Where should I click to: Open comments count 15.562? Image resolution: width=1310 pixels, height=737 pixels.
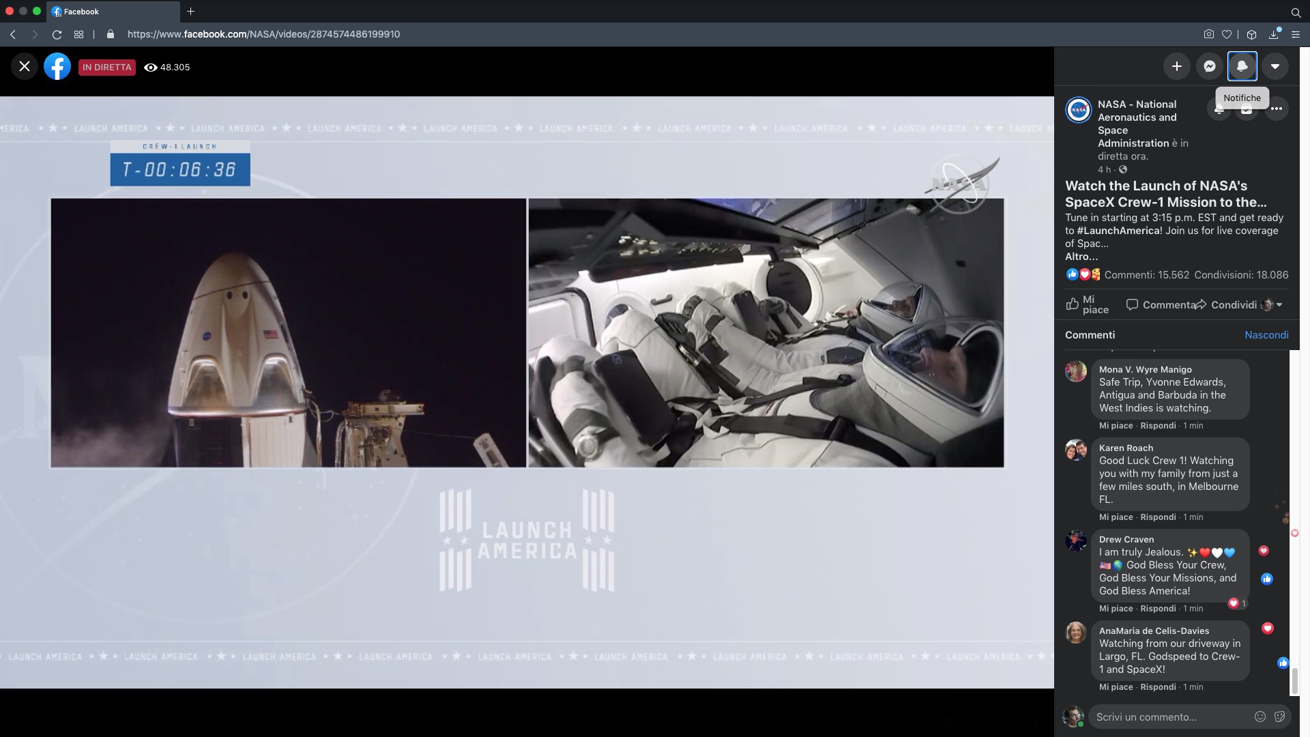1146,275
